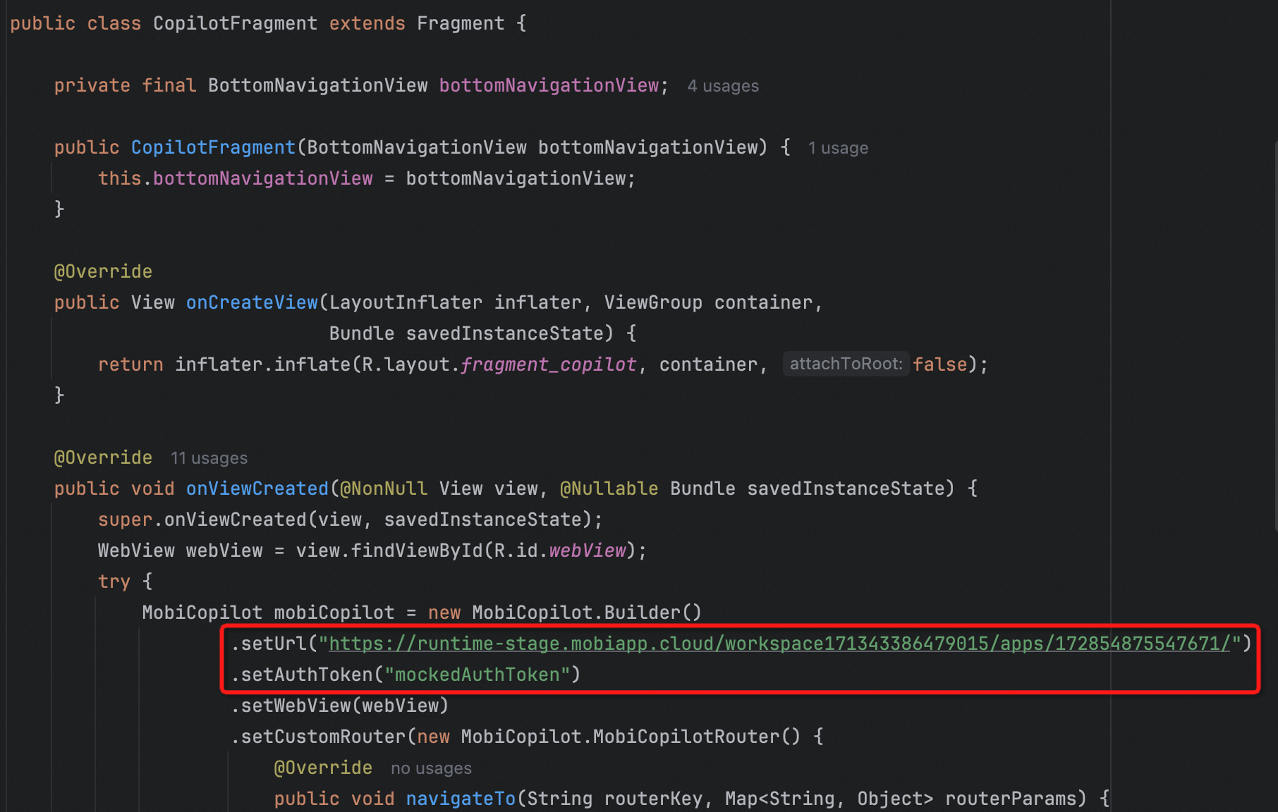
Task: Click the findViewById call
Action: (x=417, y=550)
